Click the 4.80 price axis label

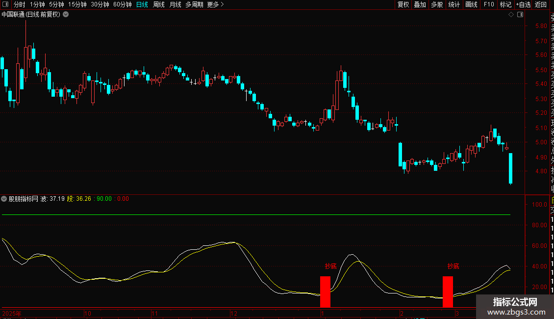tap(541, 171)
